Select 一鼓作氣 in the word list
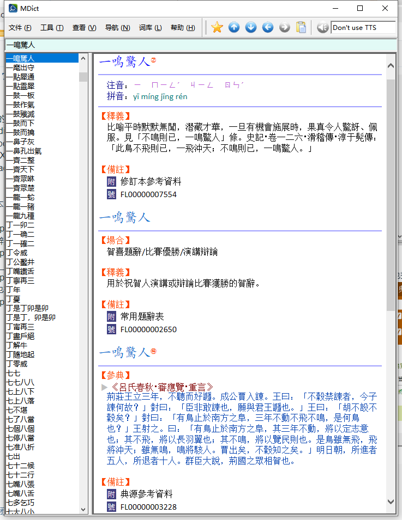This screenshot has height=520, width=402. pyautogui.click(x=20, y=105)
